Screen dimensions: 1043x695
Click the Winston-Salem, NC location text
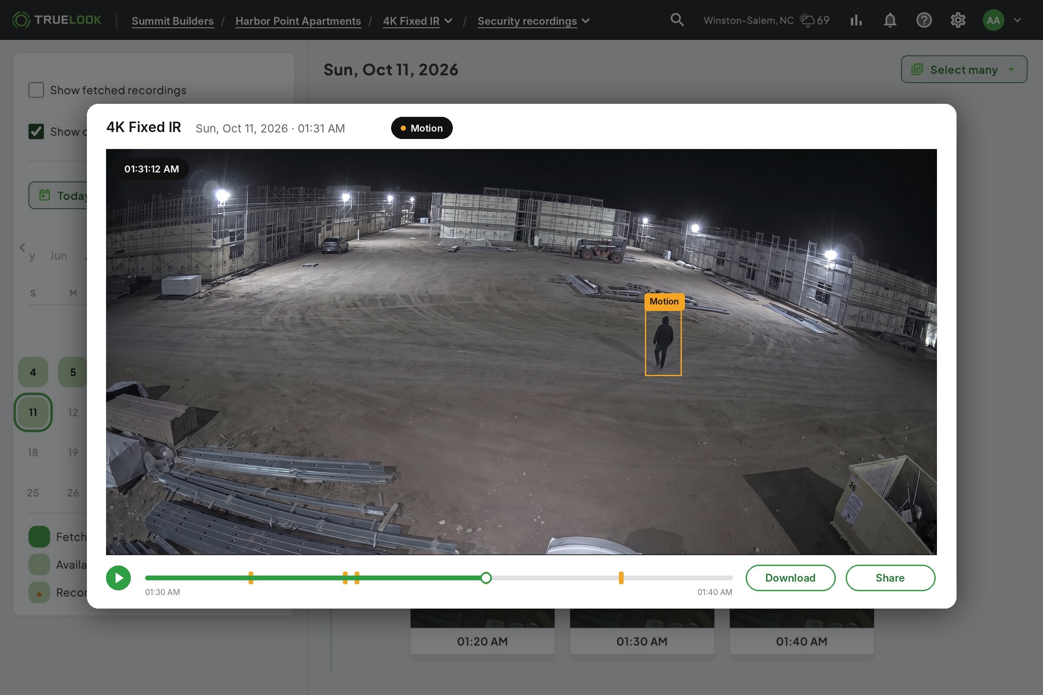(x=748, y=20)
